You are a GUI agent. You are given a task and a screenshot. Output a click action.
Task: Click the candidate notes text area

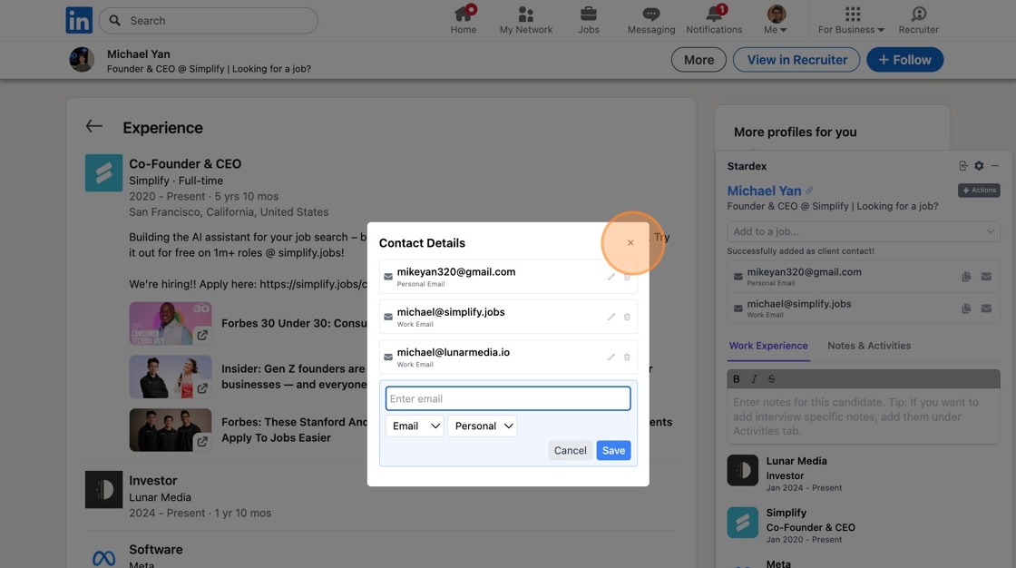tap(863, 416)
